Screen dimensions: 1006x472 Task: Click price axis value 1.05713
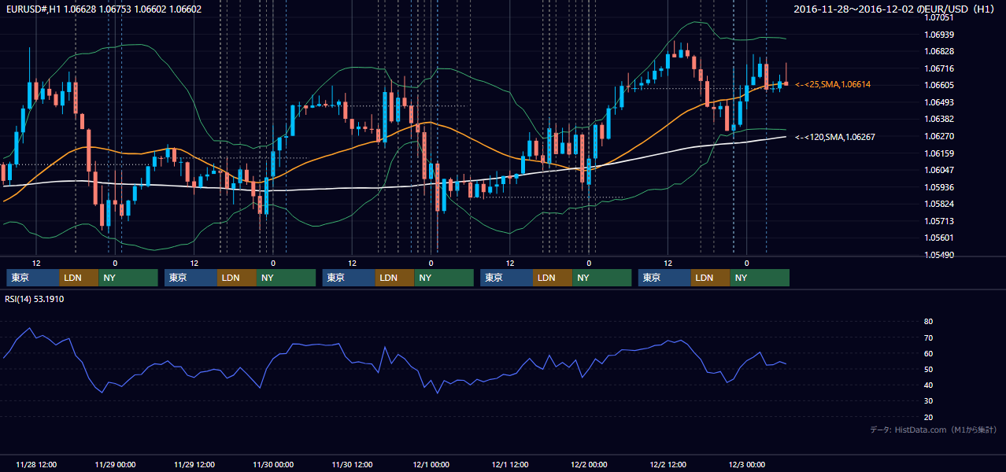(939, 221)
